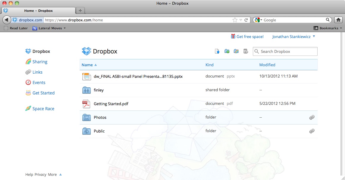Click the link icon on the Public row
Image resolution: width=345 pixels, height=180 pixels.
click(312, 131)
